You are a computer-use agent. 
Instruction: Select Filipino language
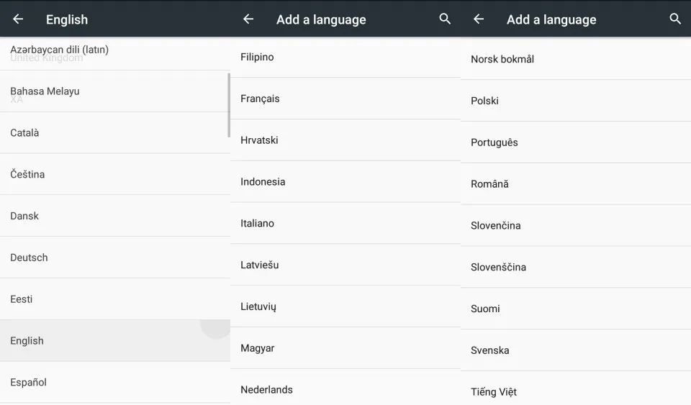(x=345, y=58)
